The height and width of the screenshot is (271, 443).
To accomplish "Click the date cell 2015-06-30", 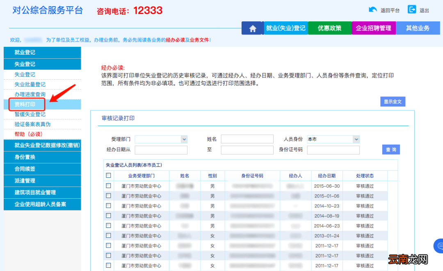I will [327, 186].
